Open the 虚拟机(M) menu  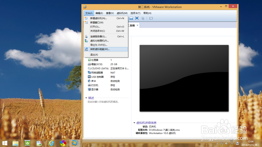[x=122, y=13]
